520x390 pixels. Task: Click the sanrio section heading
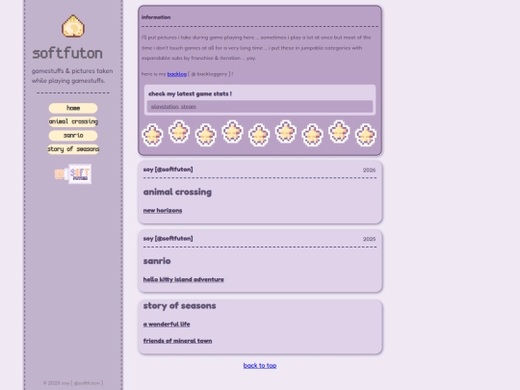pyautogui.click(x=157, y=261)
